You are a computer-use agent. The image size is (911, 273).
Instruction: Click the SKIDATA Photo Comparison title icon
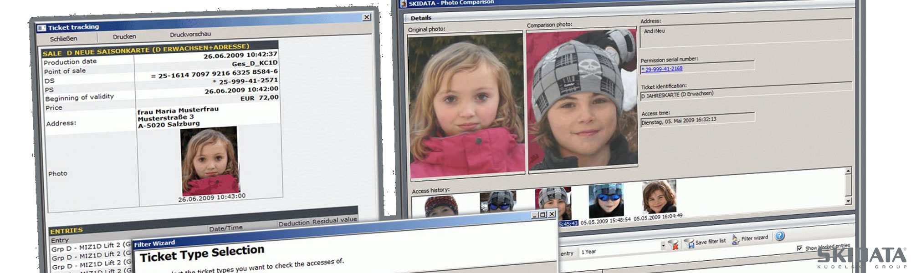[x=403, y=4]
